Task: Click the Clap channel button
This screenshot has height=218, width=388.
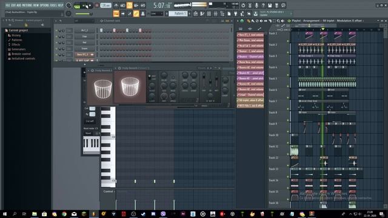Action: click(x=84, y=36)
